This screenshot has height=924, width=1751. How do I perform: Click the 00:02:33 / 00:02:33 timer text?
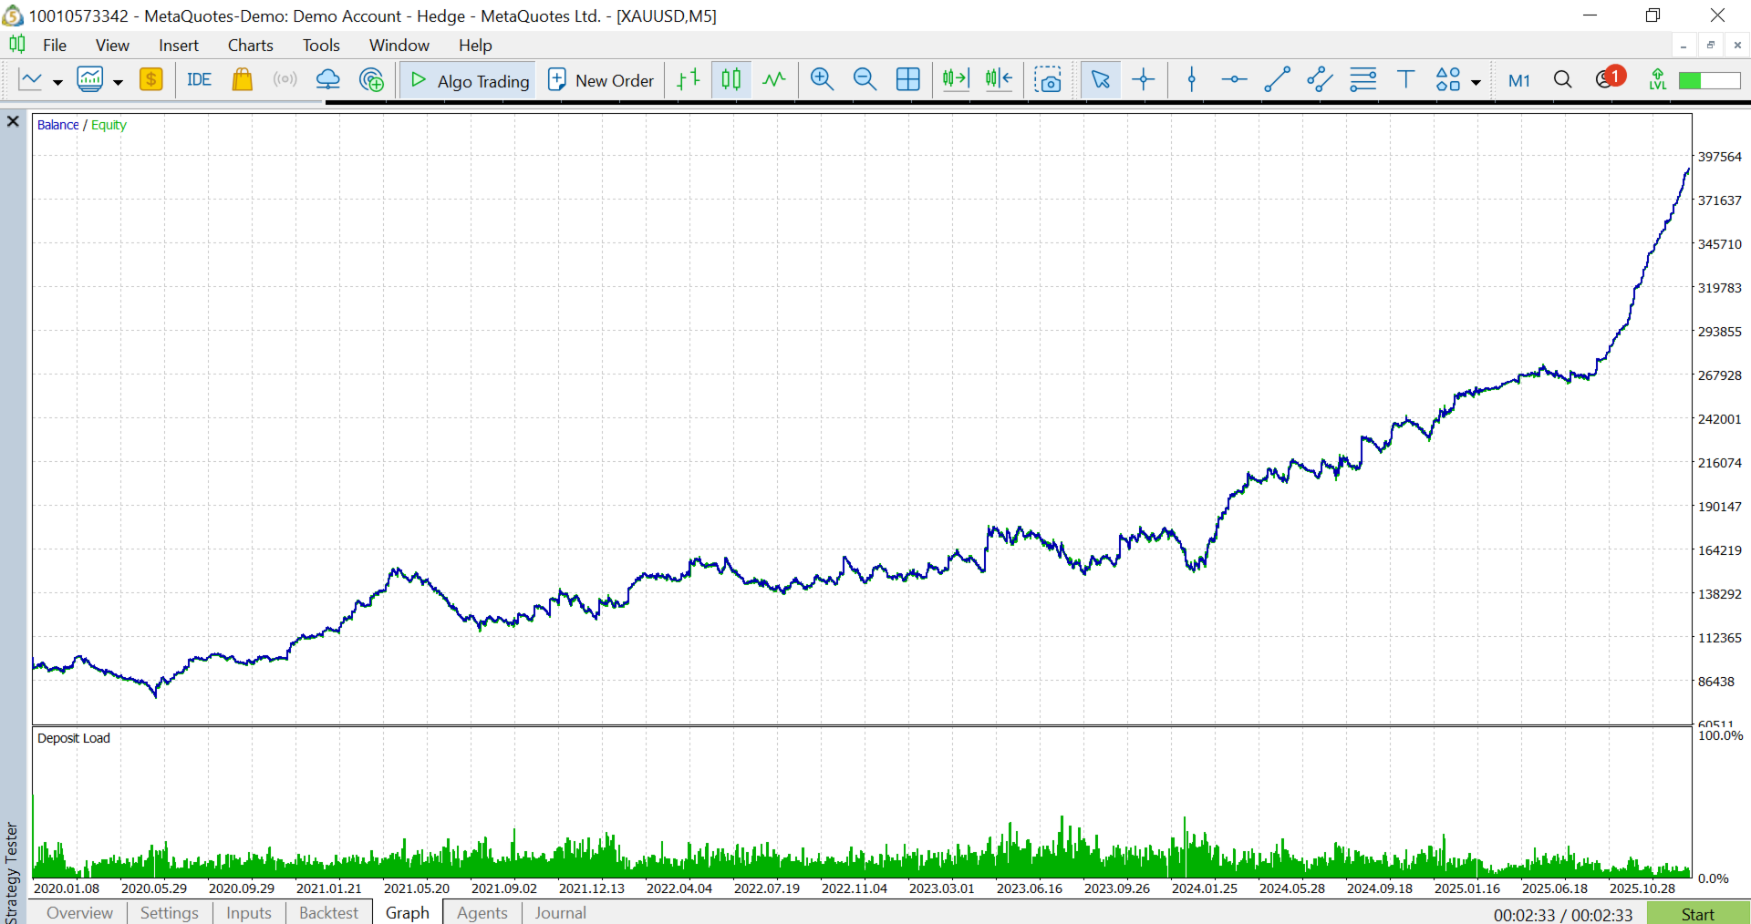coord(1563,914)
